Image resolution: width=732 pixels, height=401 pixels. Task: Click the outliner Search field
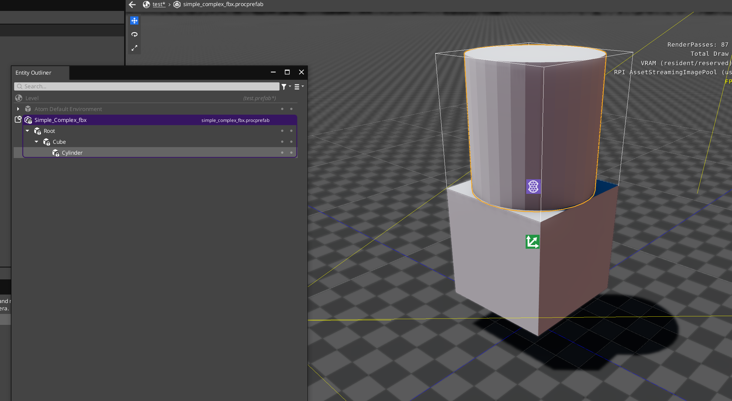point(149,86)
